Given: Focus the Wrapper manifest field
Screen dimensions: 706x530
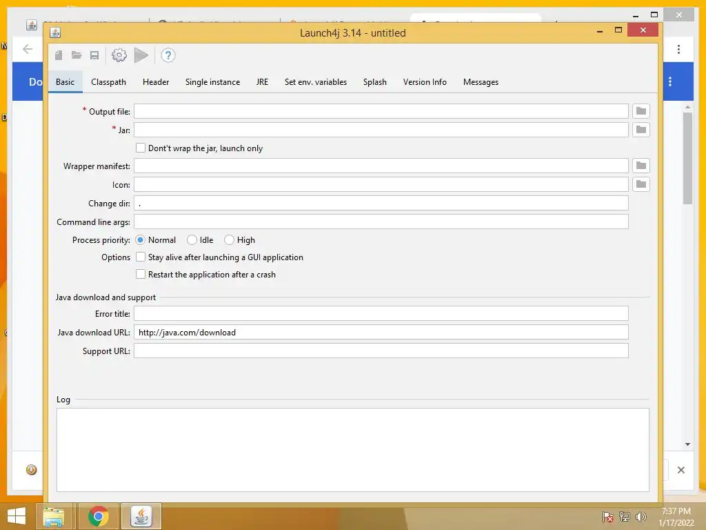Looking at the screenshot, I should [x=381, y=166].
